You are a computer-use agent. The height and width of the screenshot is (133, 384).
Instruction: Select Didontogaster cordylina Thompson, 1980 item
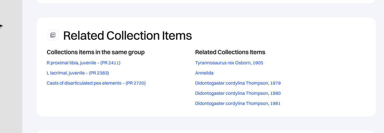[x=238, y=93]
